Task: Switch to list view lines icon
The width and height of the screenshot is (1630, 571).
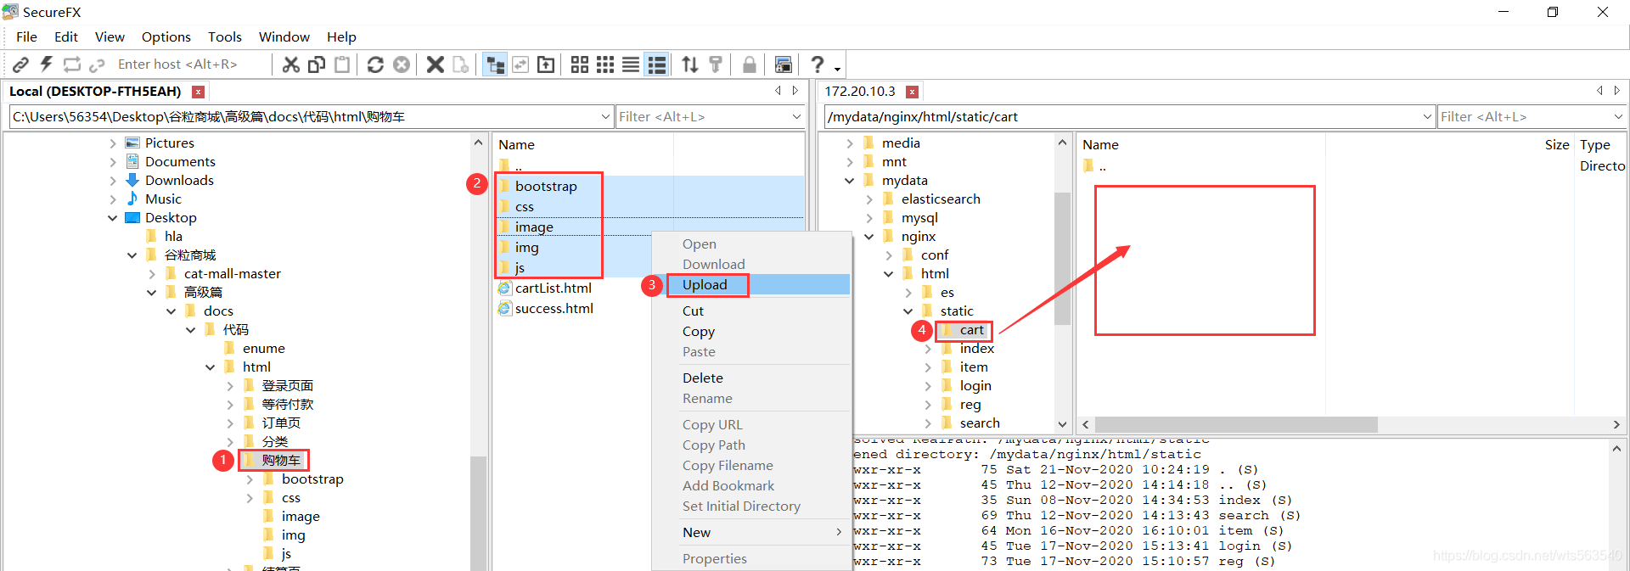Action: tap(631, 64)
